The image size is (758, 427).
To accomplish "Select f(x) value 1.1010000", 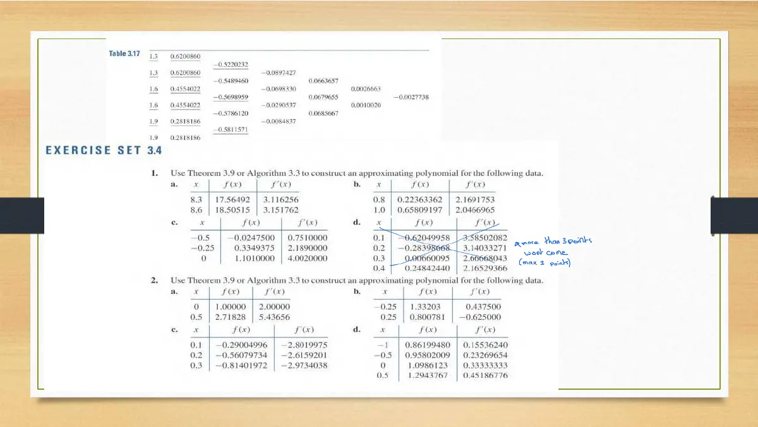I will tap(255, 258).
